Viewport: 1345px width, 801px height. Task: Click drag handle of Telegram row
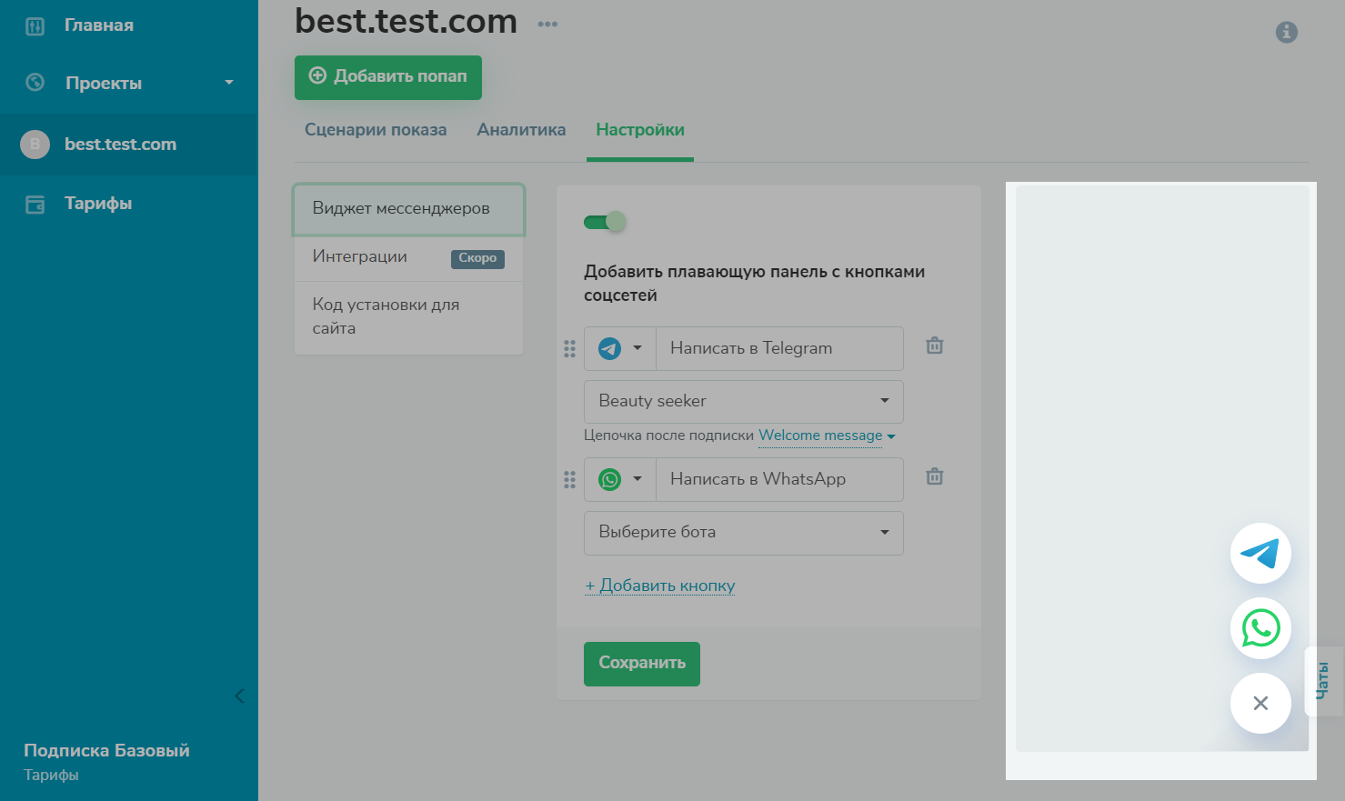coord(569,348)
